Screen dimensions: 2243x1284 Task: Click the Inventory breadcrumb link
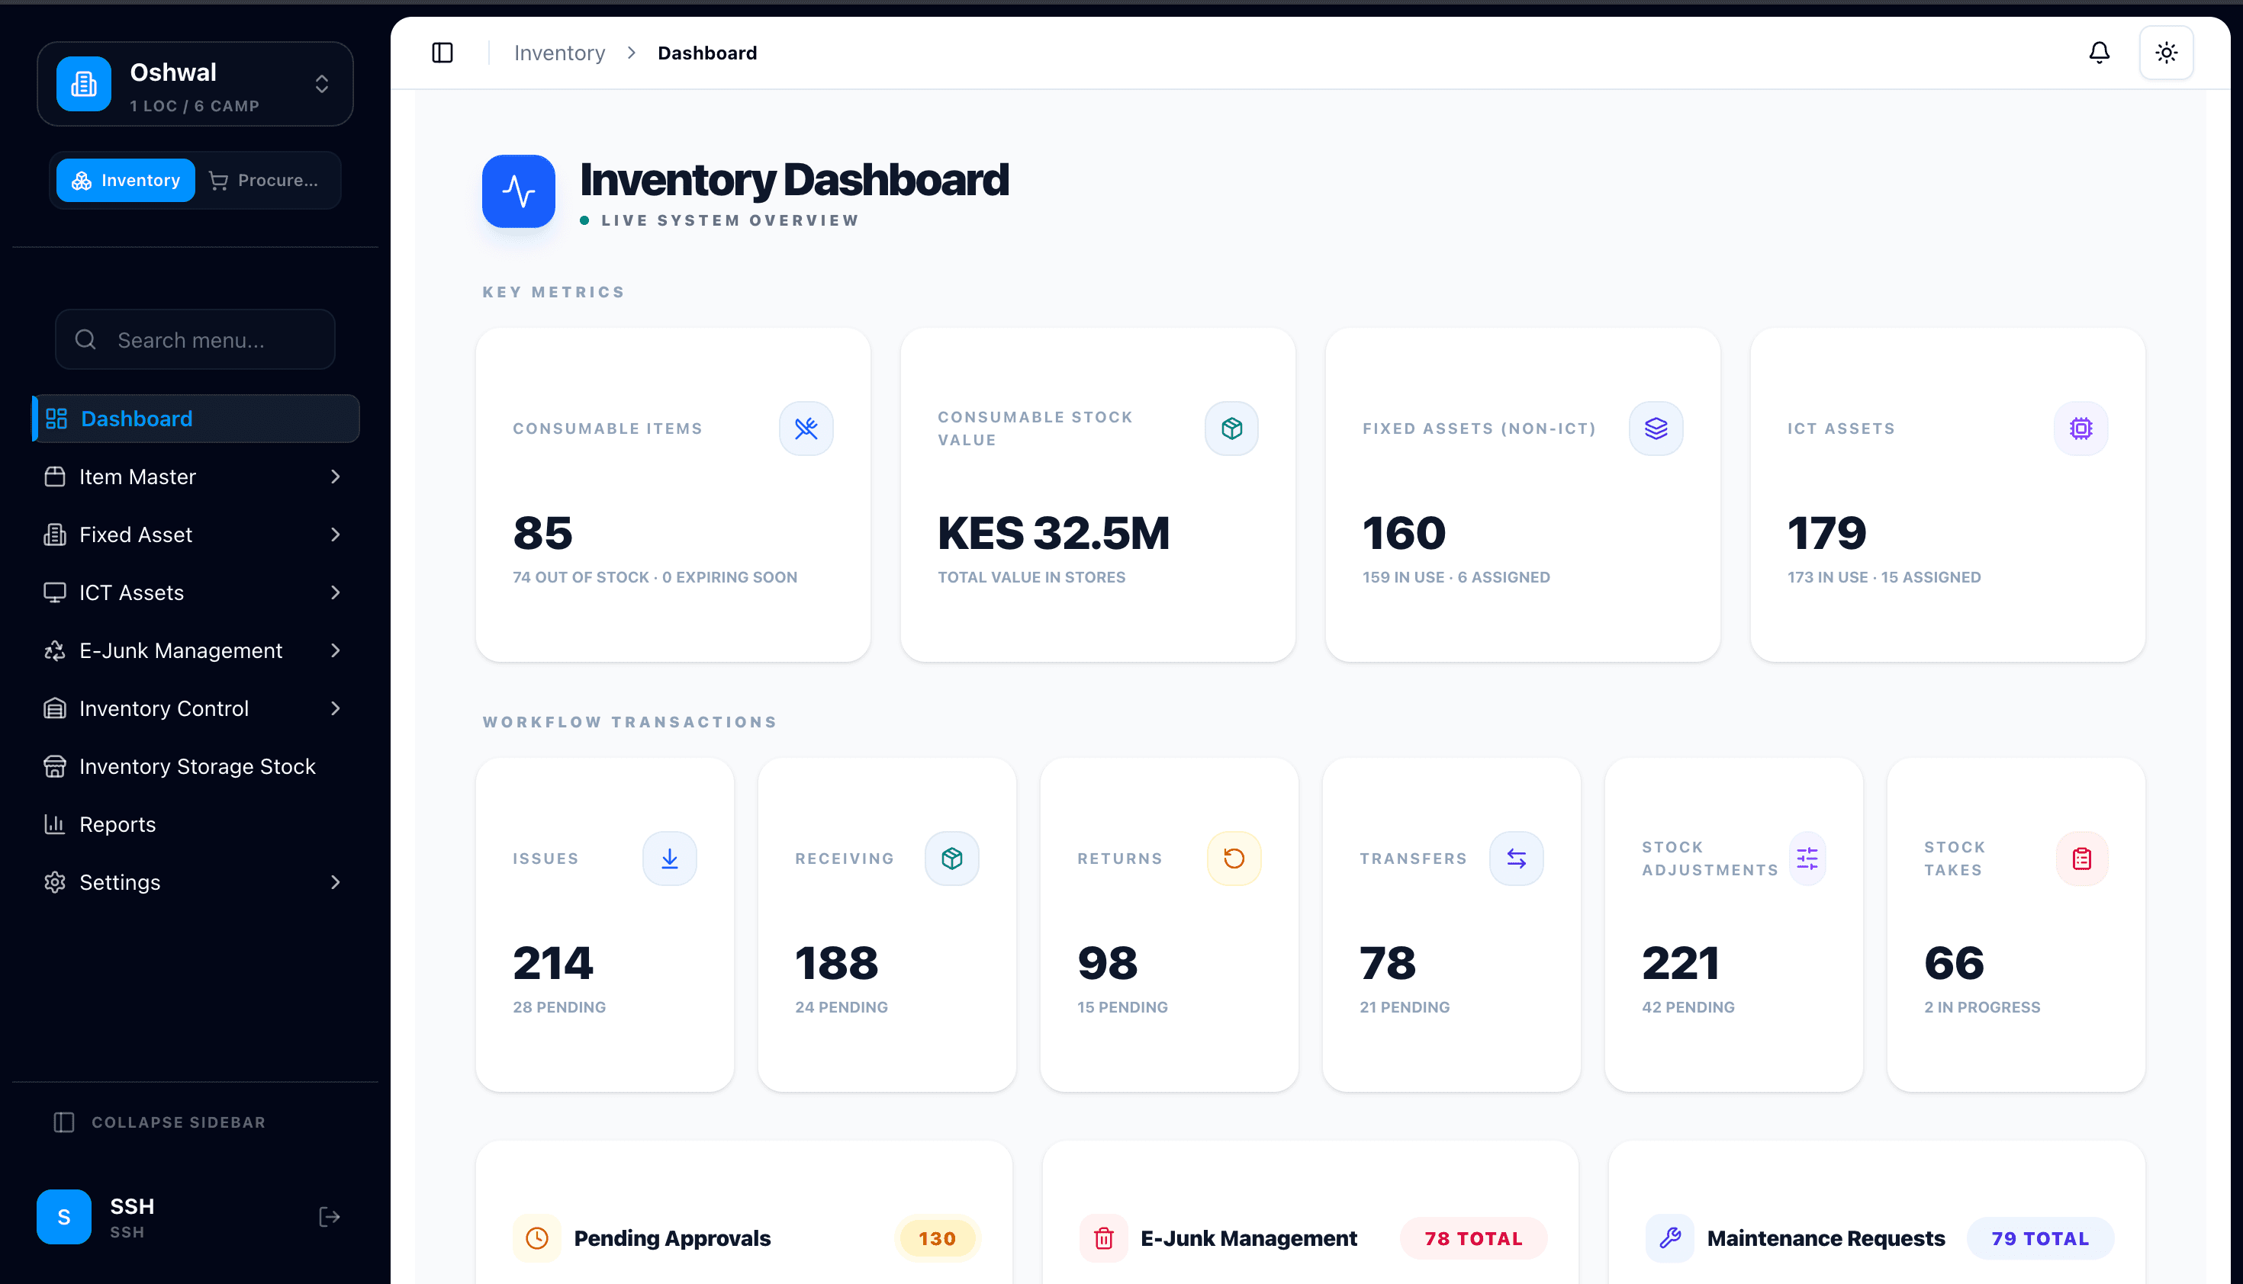pyautogui.click(x=559, y=53)
